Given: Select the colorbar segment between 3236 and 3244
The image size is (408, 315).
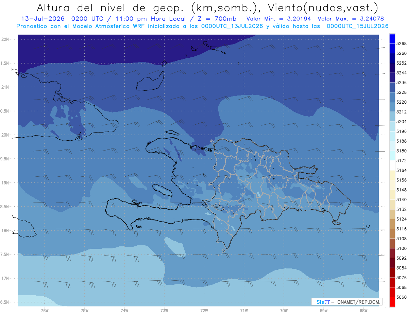Looking at the screenshot, I should (x=392, y=77).
